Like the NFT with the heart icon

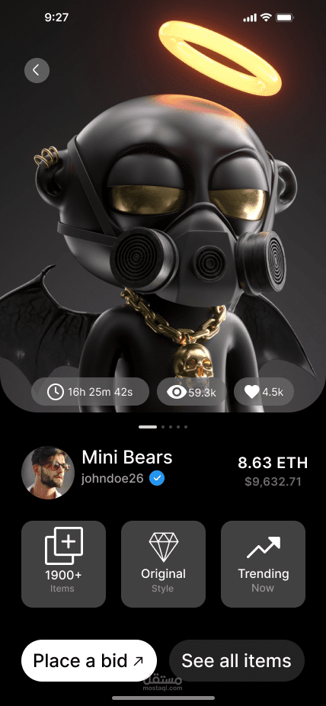tap(252, 392)
